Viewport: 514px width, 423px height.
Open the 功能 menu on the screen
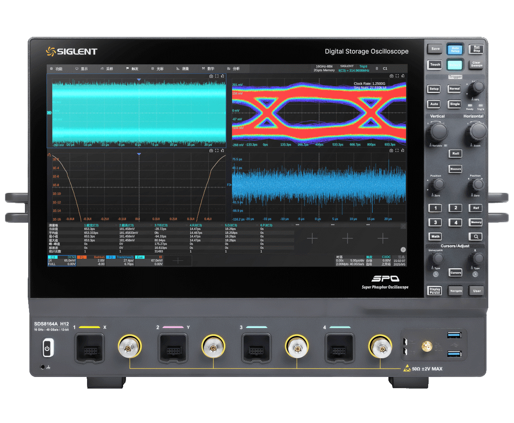56,69
